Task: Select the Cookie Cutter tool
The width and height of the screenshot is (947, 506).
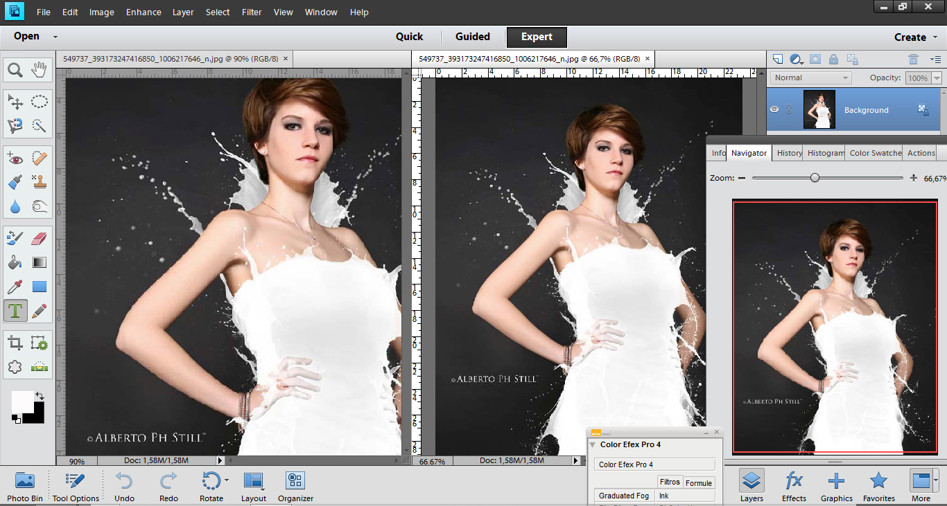Action: [x=15, y=367]
